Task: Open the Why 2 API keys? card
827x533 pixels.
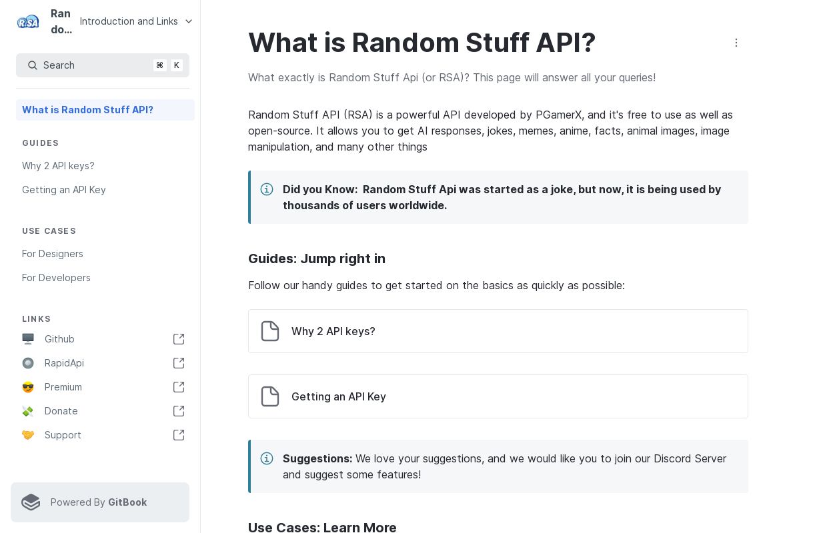Action: click(x=498, y=331)
